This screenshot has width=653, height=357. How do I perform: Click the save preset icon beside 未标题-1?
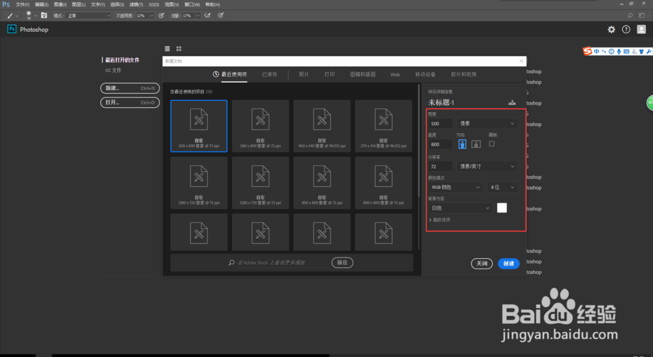[512, 102]
